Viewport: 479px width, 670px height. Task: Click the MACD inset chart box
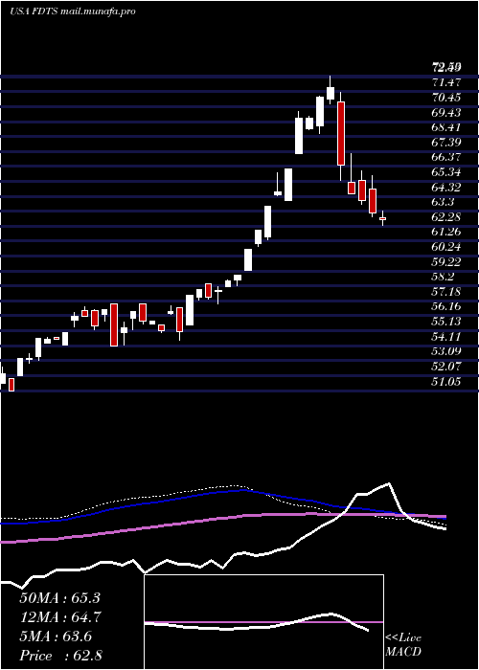point(263,622)
